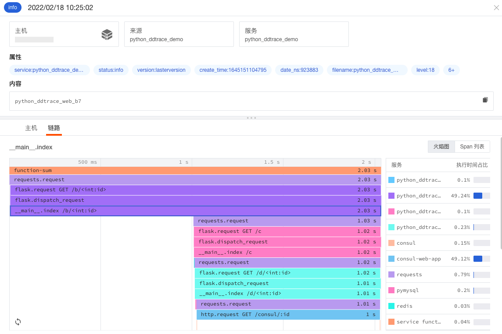Switch to the 火焰图 view
The image size is (502, 334).
pos(441,147)
